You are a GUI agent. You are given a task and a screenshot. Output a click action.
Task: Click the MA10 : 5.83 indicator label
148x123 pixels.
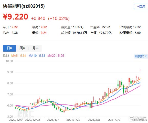click(37, 55)
